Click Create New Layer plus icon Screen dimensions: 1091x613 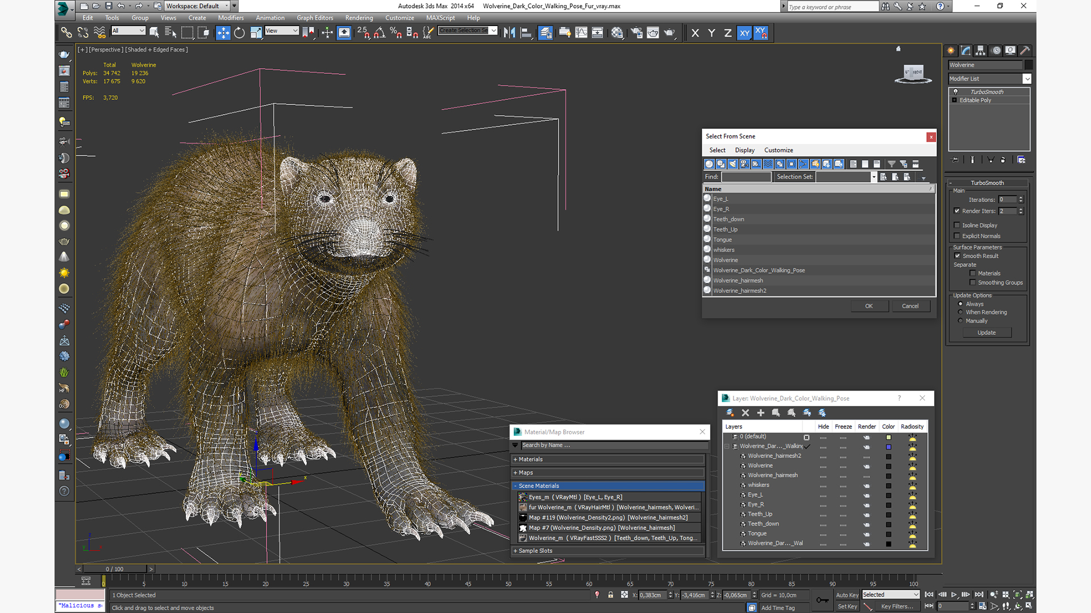click(x=761, y=413)
